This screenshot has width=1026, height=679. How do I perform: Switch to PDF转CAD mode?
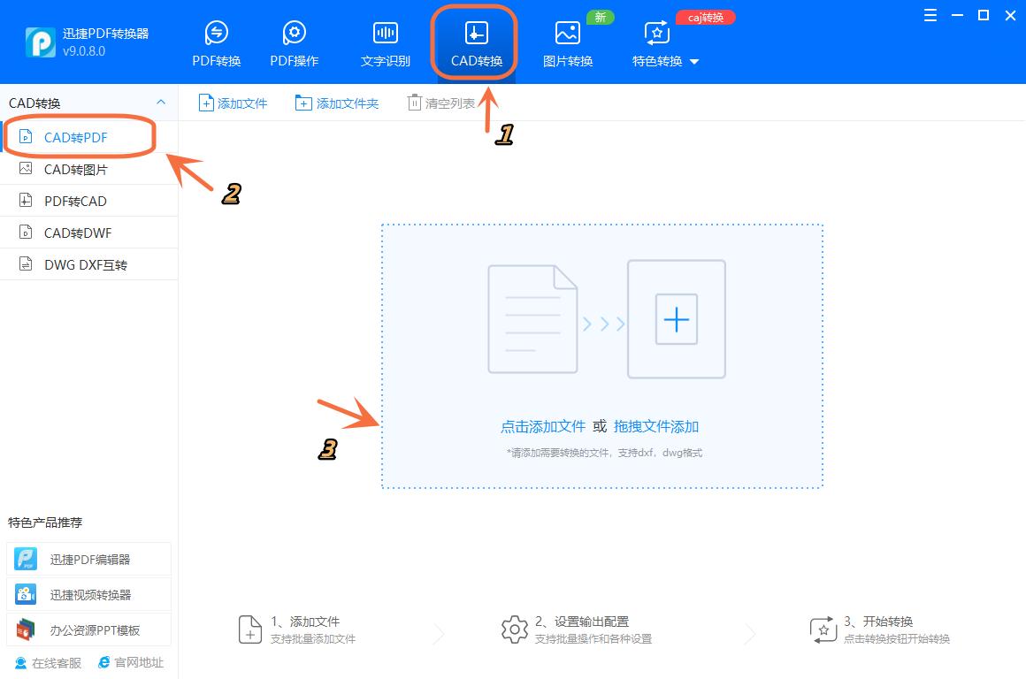click(75, 201)
